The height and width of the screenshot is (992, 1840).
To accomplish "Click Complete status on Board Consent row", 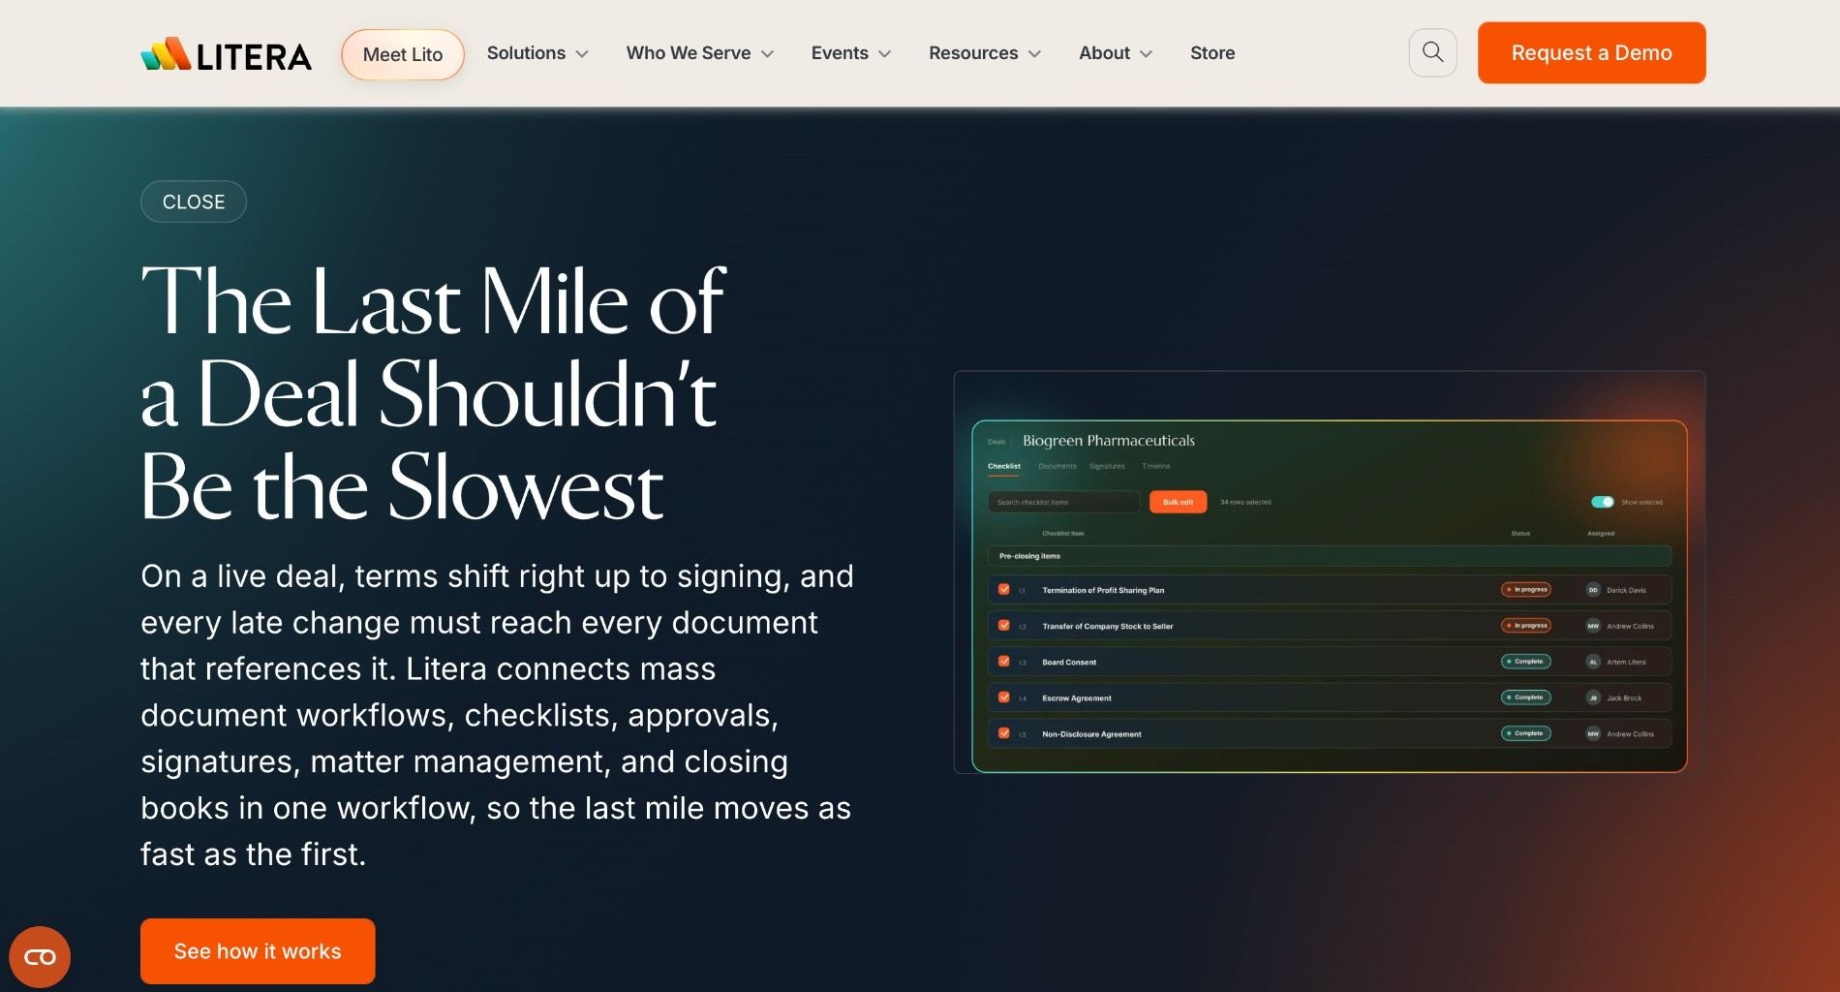I will pyautogui.click(x=1526, y=661).
